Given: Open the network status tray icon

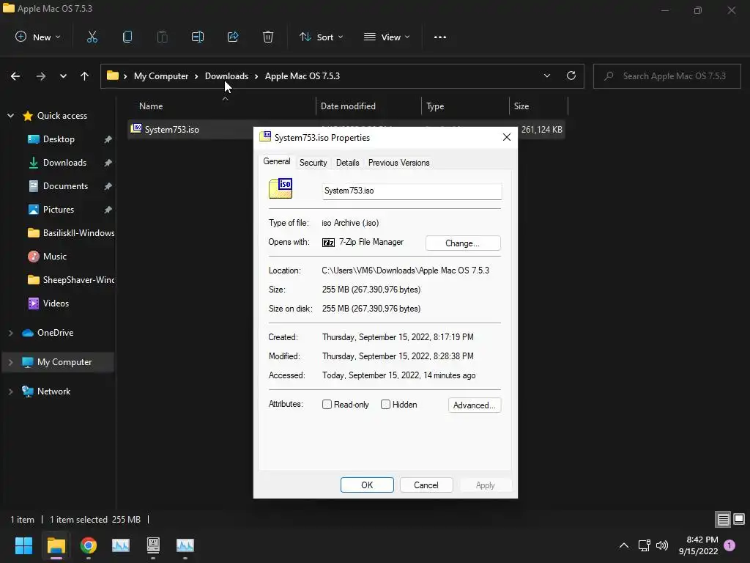Looking at the screenshot, I should coord(644,545).
